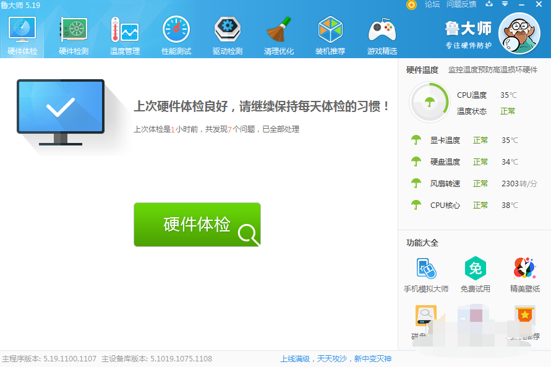Open 温度管理 temperature management
Viewport: 551px width, 367px height.
click(124, 36)
